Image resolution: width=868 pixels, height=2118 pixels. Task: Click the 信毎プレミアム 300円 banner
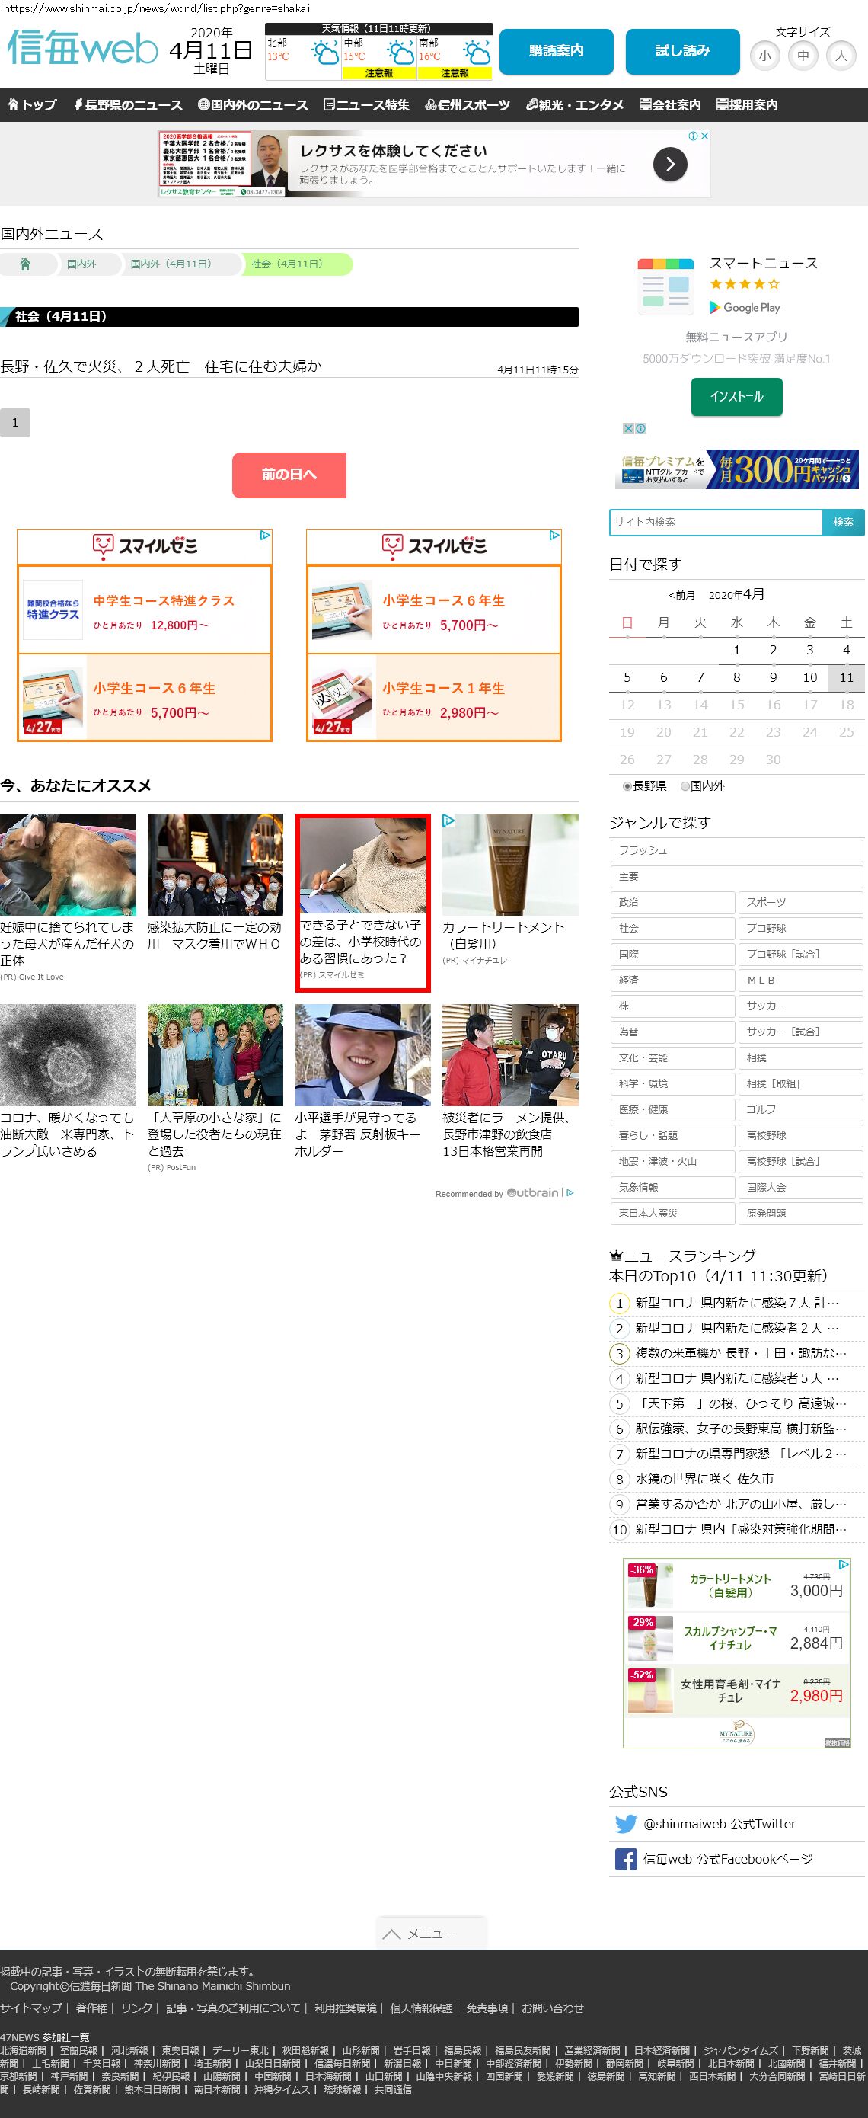click(736, 469)
